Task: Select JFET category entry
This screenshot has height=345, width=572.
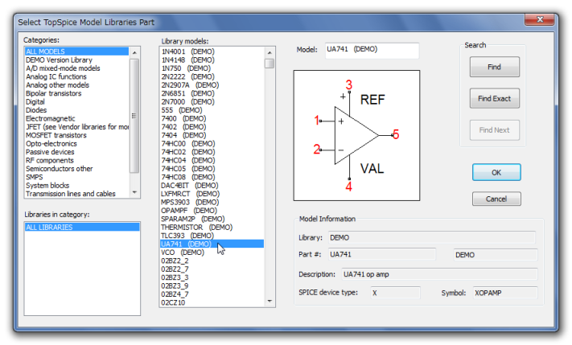Action: coord(76,127)
